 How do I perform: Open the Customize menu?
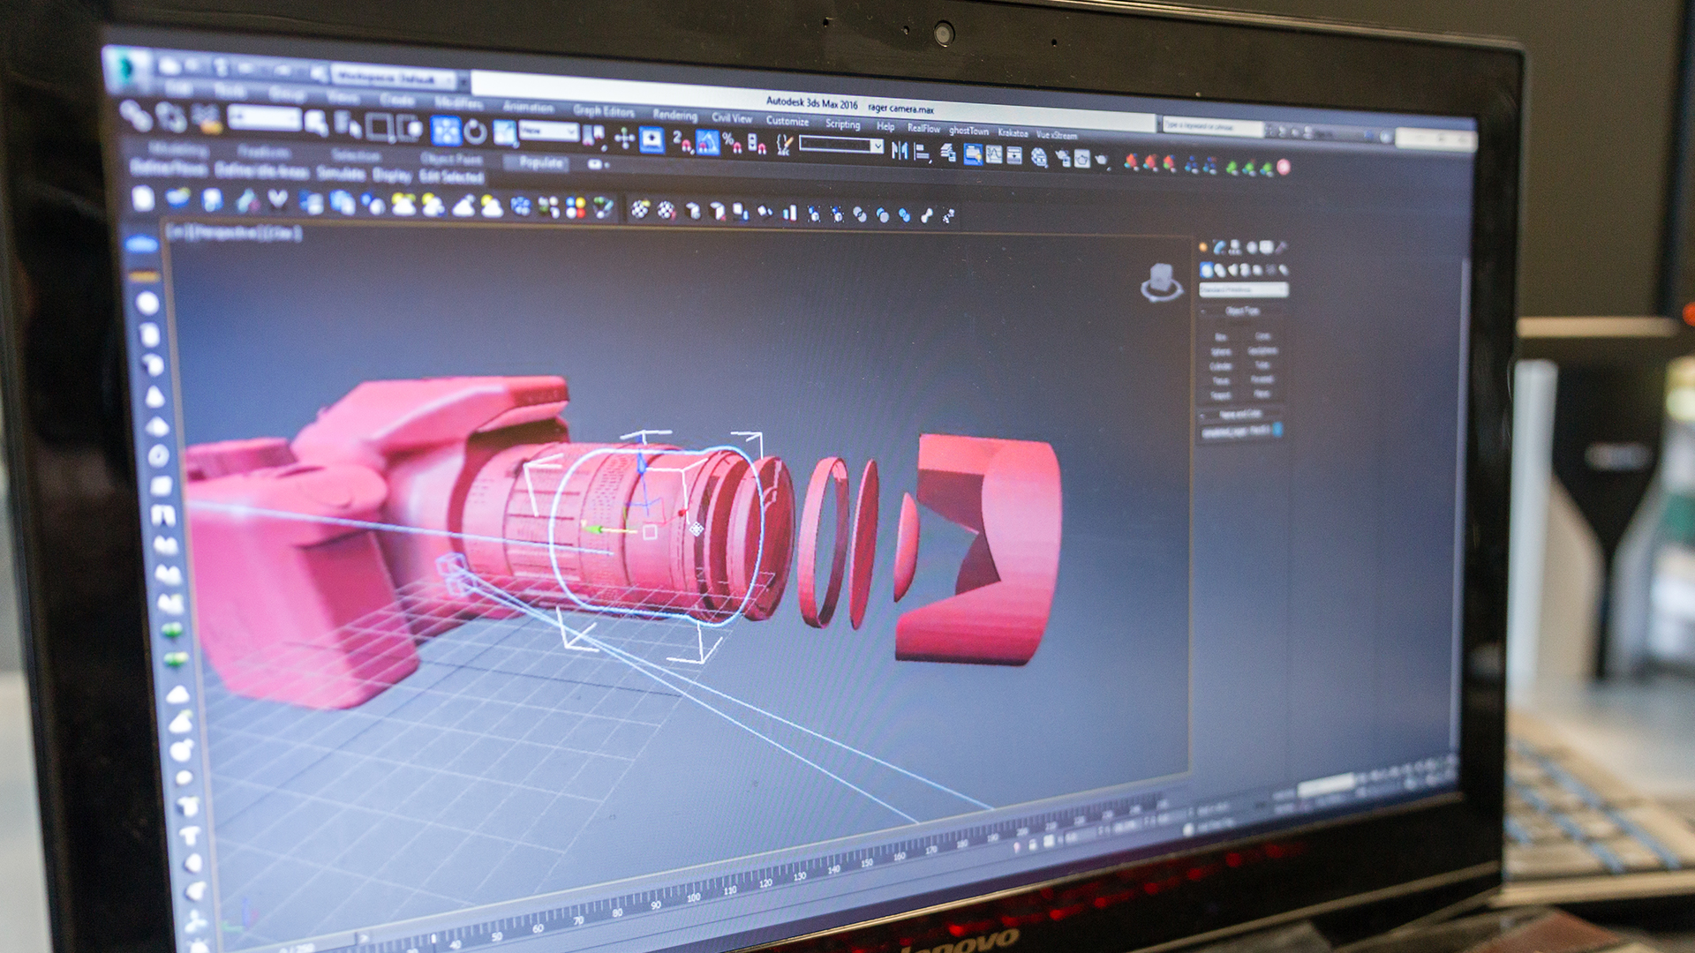(787, 120)
